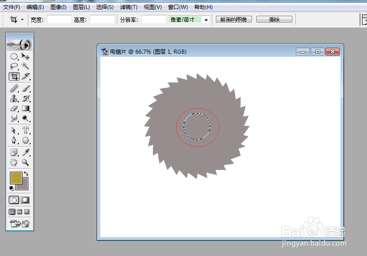Screen dimensions: 367x256
Task: Select the Eraser tool
Action: [x=14, y=109]
